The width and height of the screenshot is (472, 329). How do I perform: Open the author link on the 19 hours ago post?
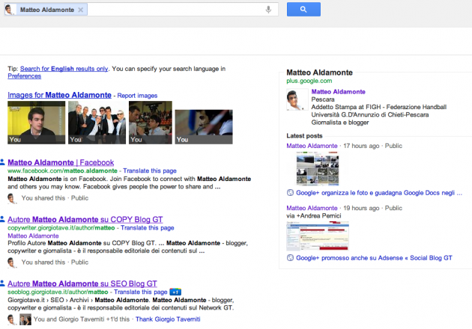pyautogui.click(x=312, y=208)
